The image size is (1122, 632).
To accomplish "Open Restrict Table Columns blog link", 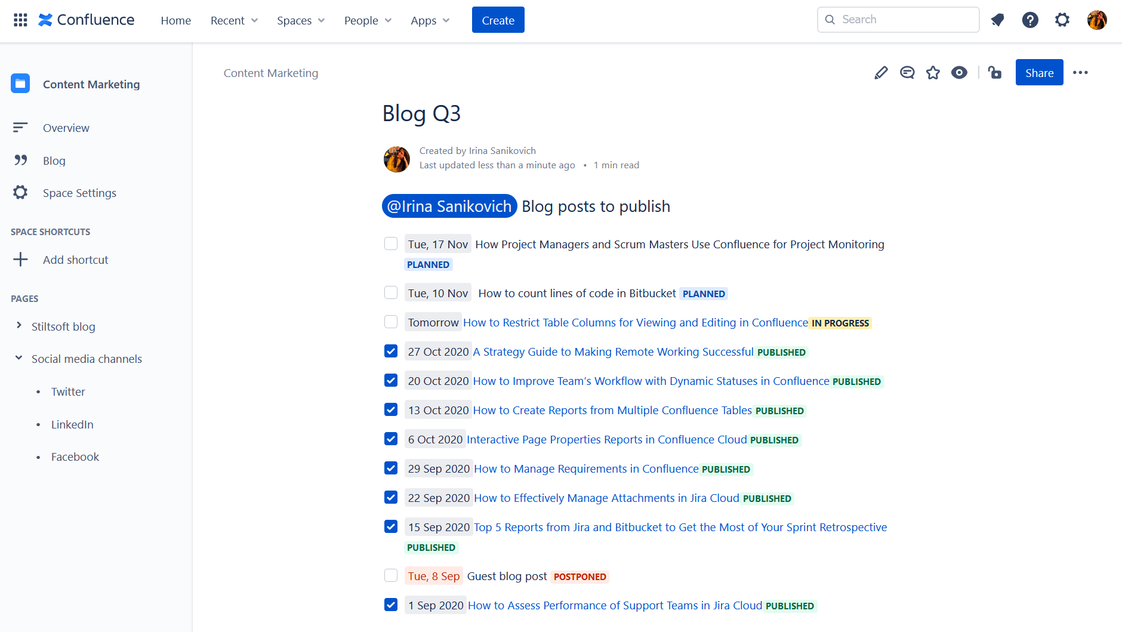I will coord(636,322).
